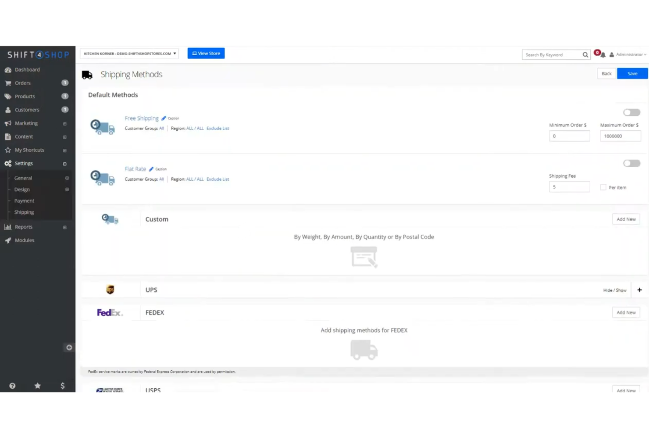Screen dimensions: 649x433
Task: Click the Customers person icon
Action: coord(8,110)
